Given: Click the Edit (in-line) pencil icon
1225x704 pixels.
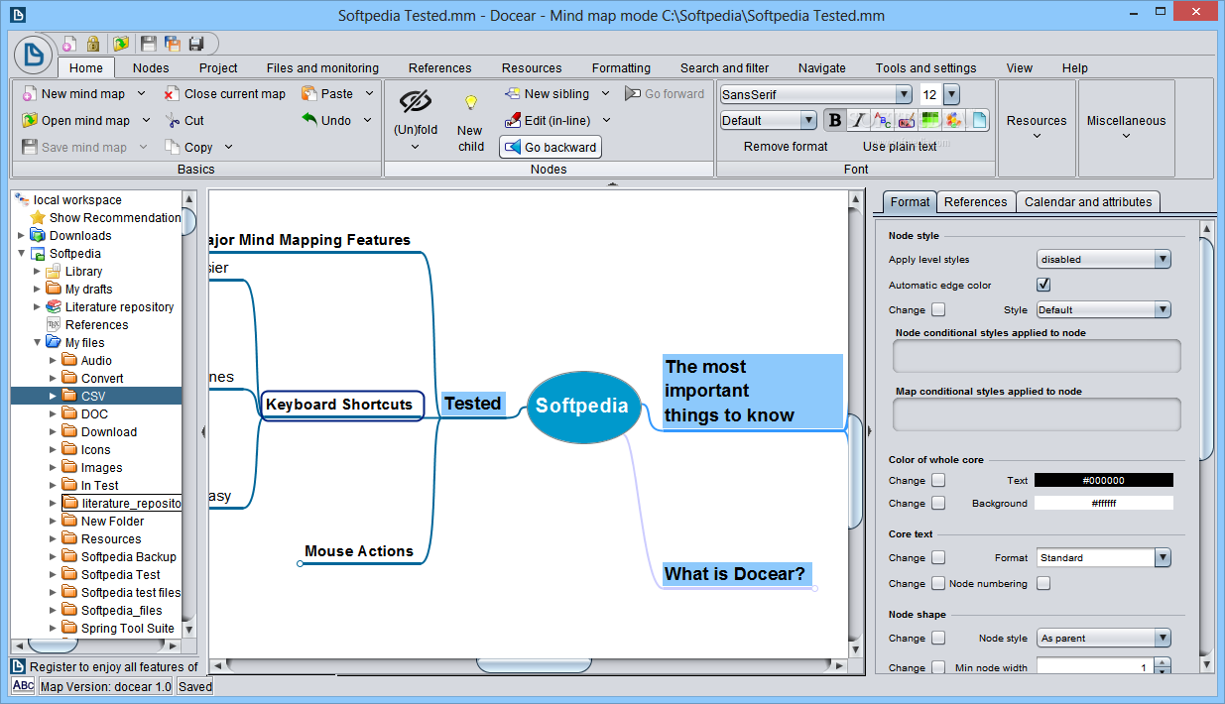Looking at the screenshot, I should pos(513,120).
